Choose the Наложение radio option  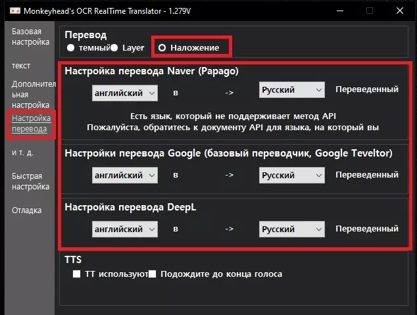click(x=162, y=48)
